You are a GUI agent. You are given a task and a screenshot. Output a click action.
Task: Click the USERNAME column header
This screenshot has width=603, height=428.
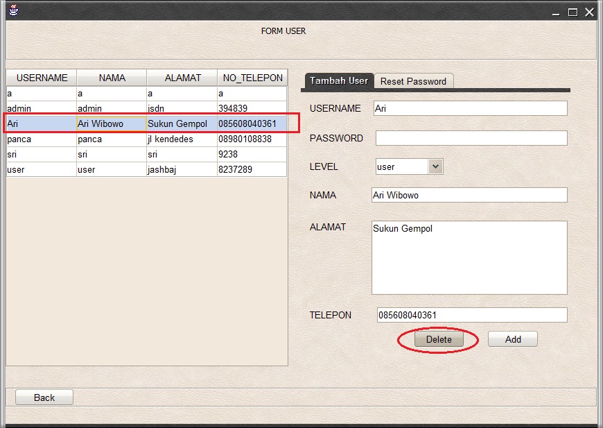point(40,78)
